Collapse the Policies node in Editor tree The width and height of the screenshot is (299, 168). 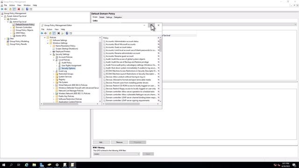[45, 37]
